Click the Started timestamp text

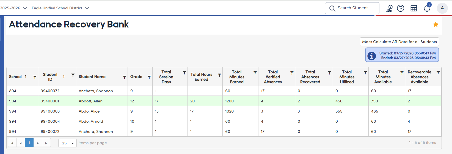click(407, 53)
